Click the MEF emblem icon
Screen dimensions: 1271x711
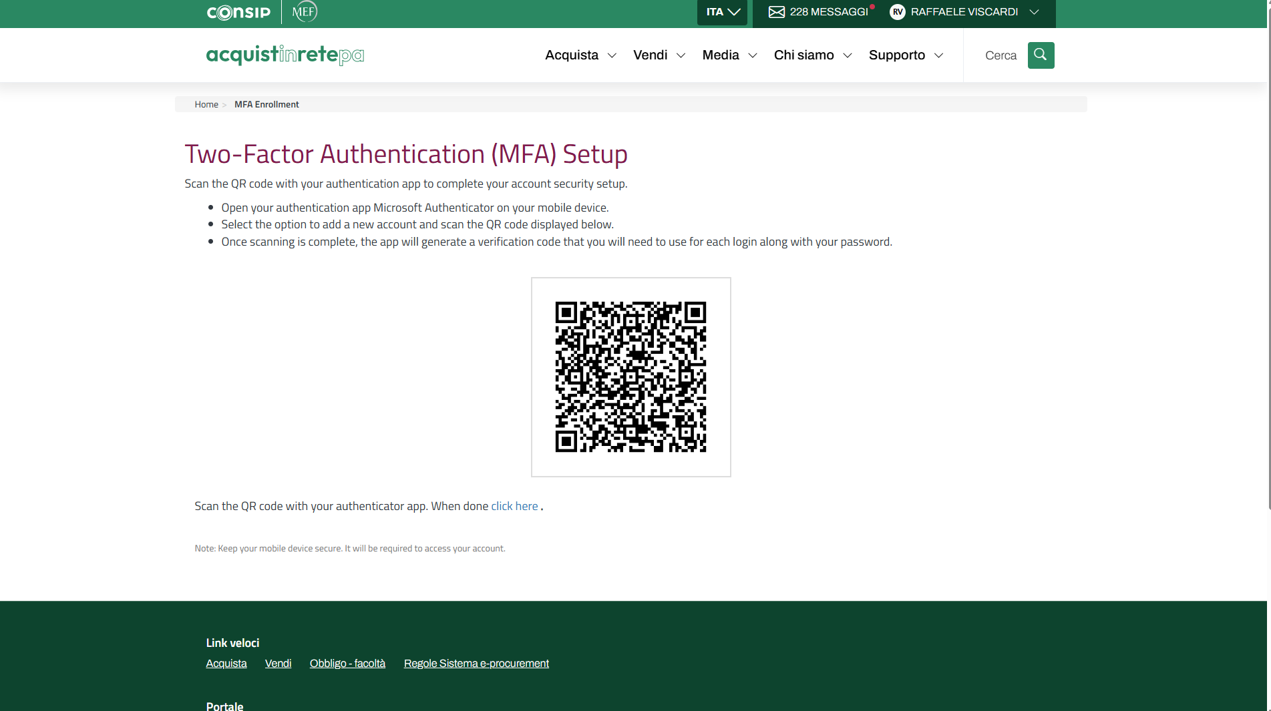(x=305, y=11)
